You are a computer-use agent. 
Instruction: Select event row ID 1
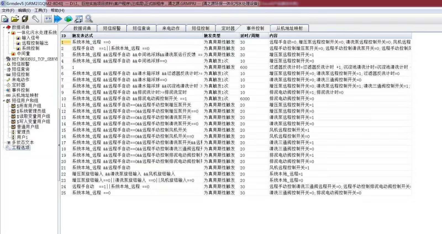click(236, 42)
